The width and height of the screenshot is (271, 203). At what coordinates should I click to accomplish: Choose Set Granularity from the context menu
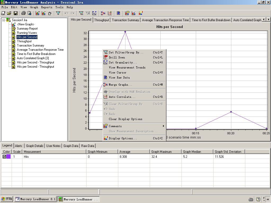134,62
